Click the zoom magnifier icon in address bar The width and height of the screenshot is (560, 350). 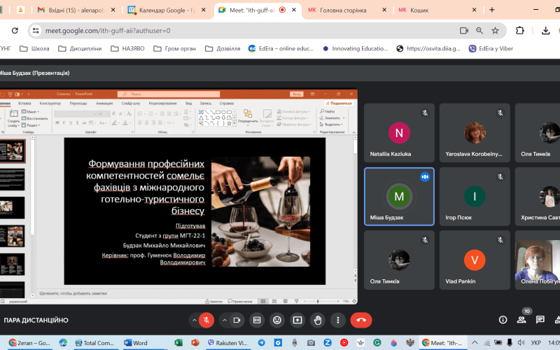click(479, 31)
